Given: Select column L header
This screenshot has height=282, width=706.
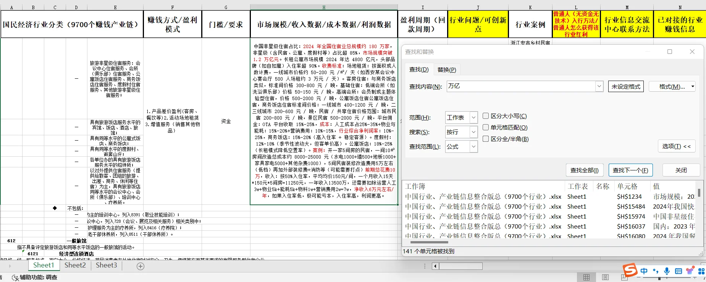Looking at the screenshot, I should coord(576,7).
